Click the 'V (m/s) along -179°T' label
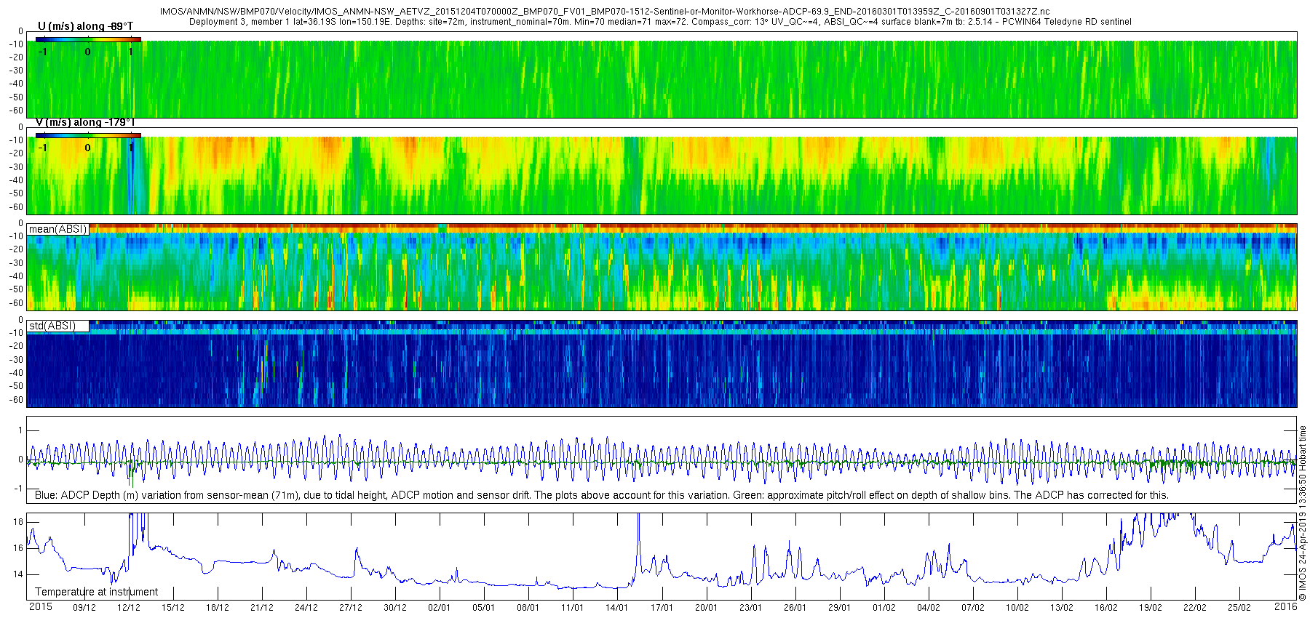 coord(85,122)
